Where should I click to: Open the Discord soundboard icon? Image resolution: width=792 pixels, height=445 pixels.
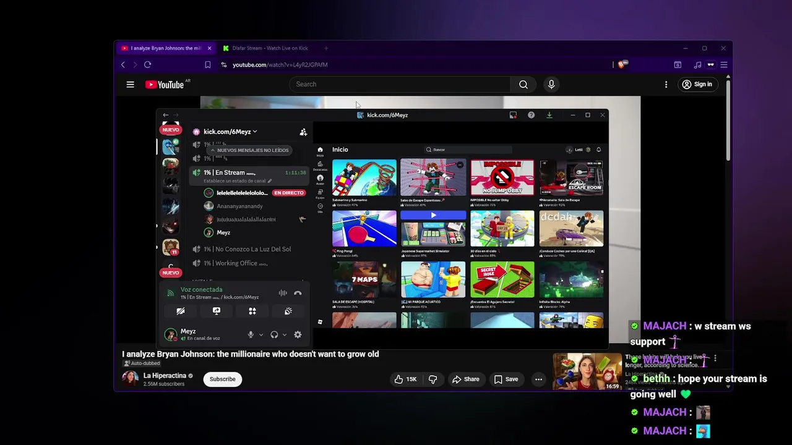point(288,311)
